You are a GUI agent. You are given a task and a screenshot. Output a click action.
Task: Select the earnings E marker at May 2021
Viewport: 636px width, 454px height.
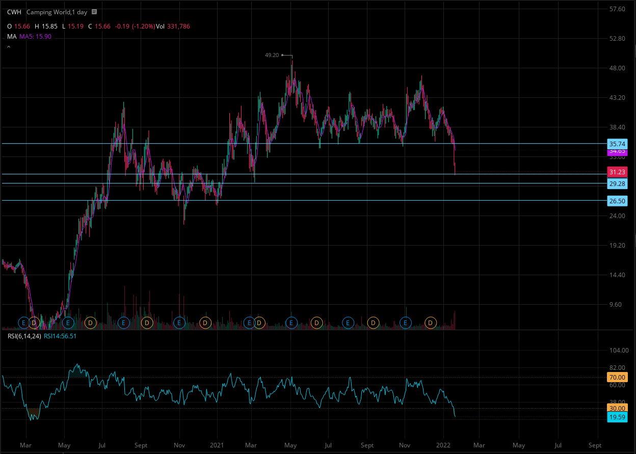click(291, 323)
